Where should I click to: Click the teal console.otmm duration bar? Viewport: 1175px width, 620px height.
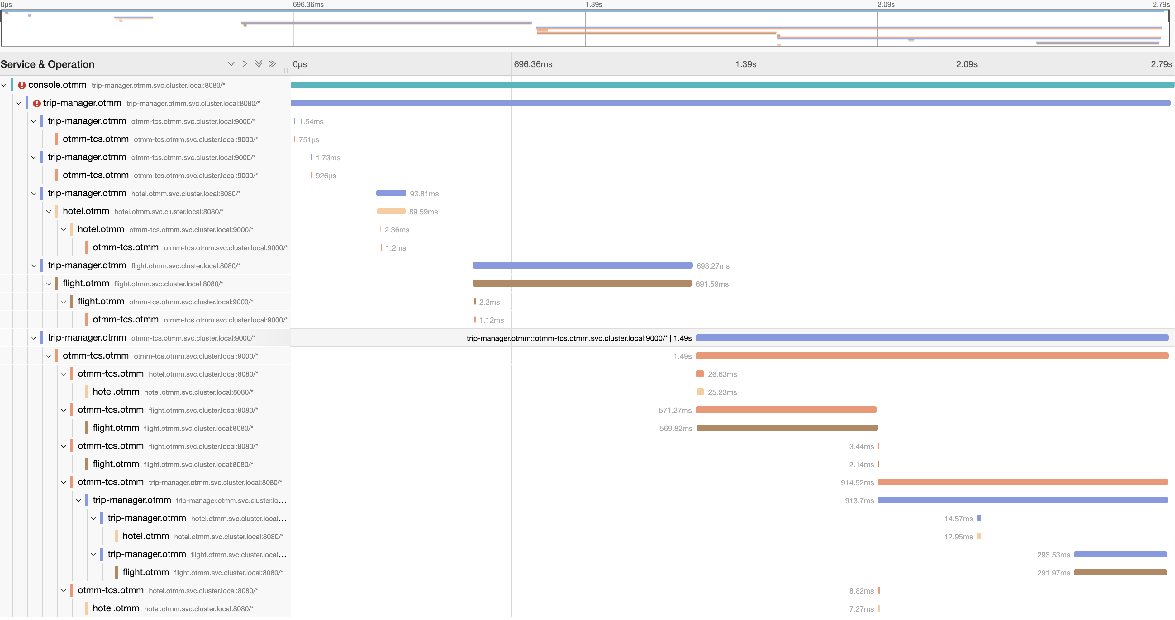point(730,85)
